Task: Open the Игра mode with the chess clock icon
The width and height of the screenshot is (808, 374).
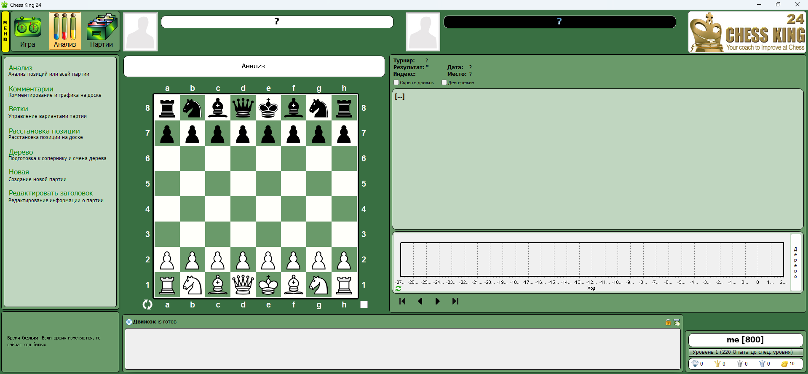Action: (x=28, y=32)
